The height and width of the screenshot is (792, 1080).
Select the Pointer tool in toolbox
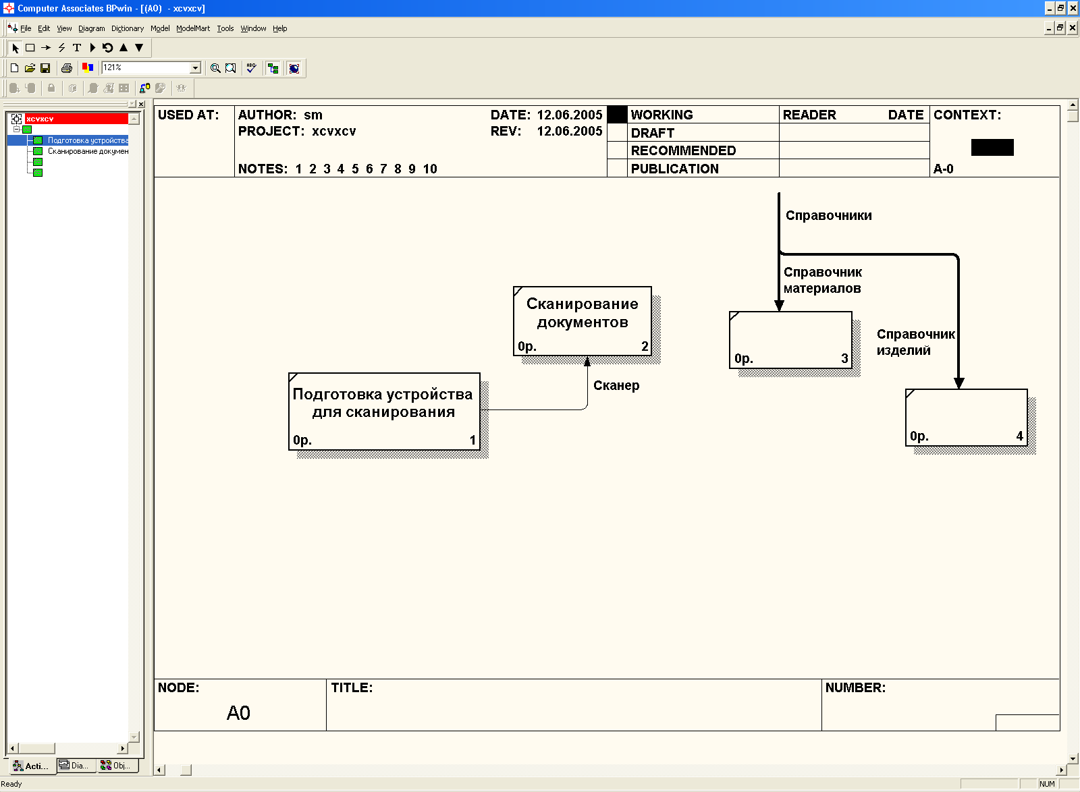pyautogui.click(x=16, y=48)
